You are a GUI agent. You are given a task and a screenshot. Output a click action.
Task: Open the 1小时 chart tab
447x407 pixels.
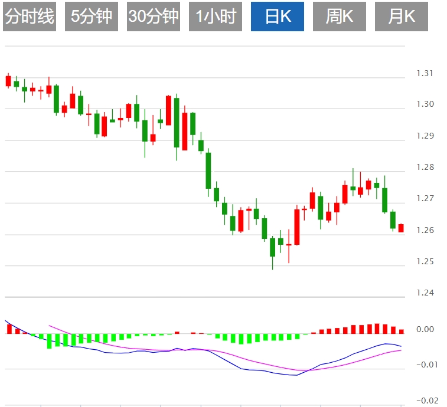coord(216,17)
